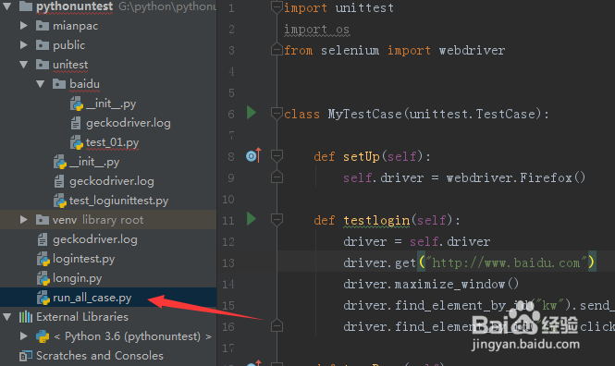Click the public folder icon
The height and width of the screenshot is (366, 615).
(x=43, y=45)
